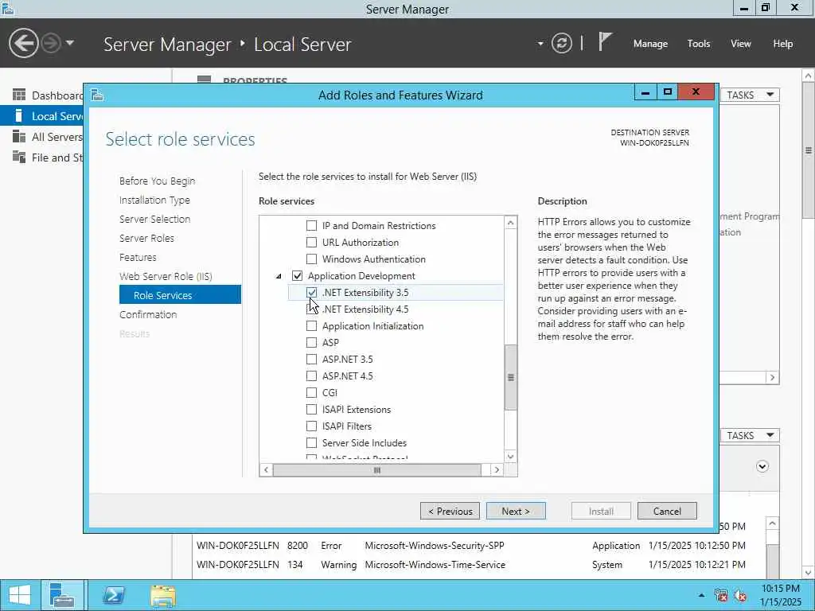This screenshot has width=815, height=611.
Task: Open the Windows Start button
Action: 20,595
